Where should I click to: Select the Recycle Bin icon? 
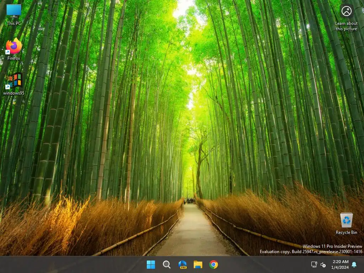pyautogui.click(x=346, y=224)
